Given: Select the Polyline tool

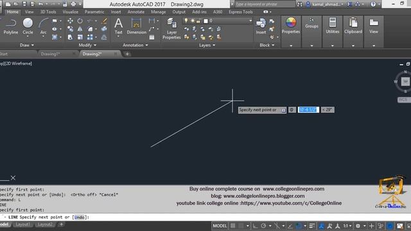Looking at the screenshot, I should coord(11,26).
